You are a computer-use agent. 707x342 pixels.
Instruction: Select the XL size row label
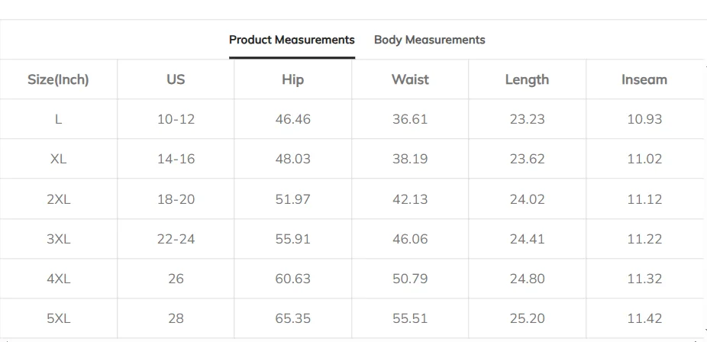coord(58,159)
